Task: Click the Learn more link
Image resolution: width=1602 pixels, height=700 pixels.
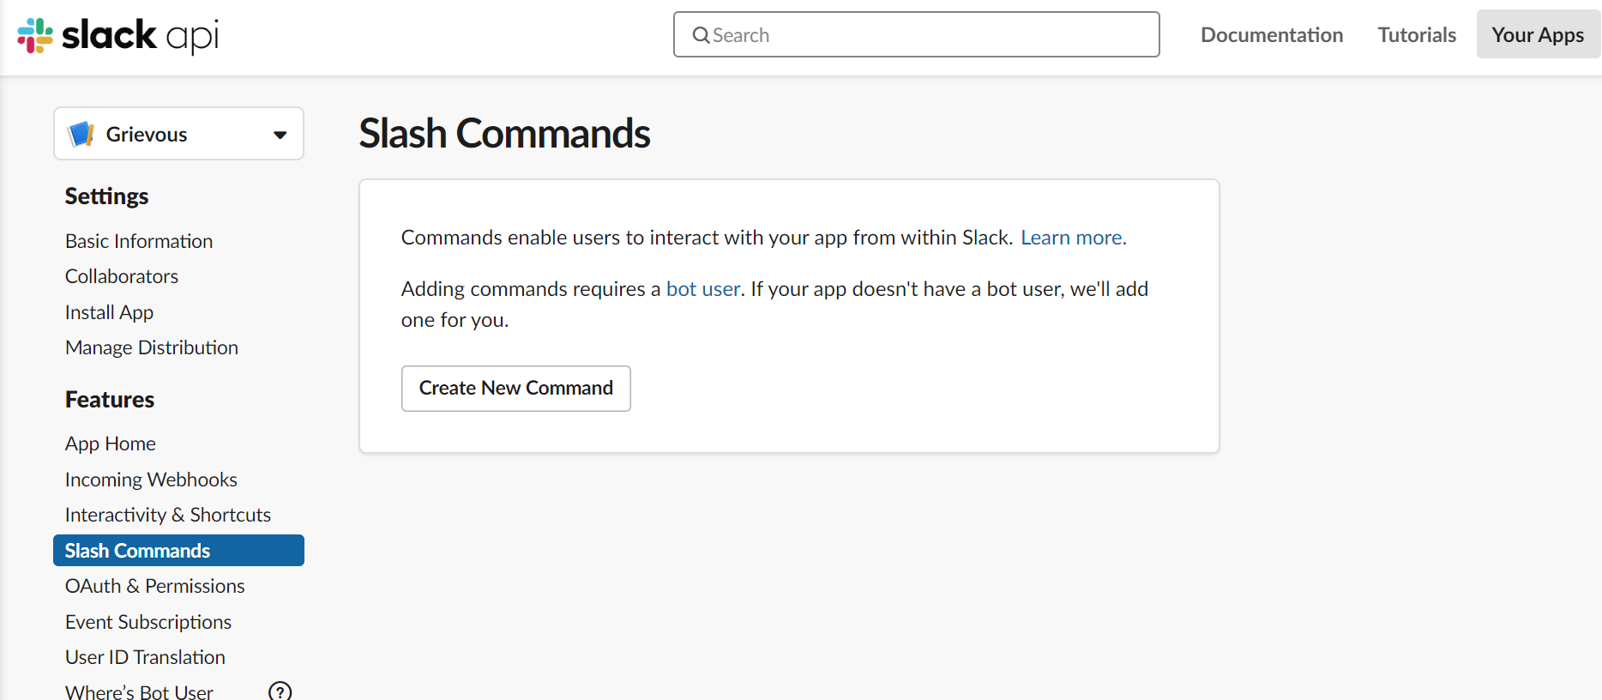Action: point(1073,238)
